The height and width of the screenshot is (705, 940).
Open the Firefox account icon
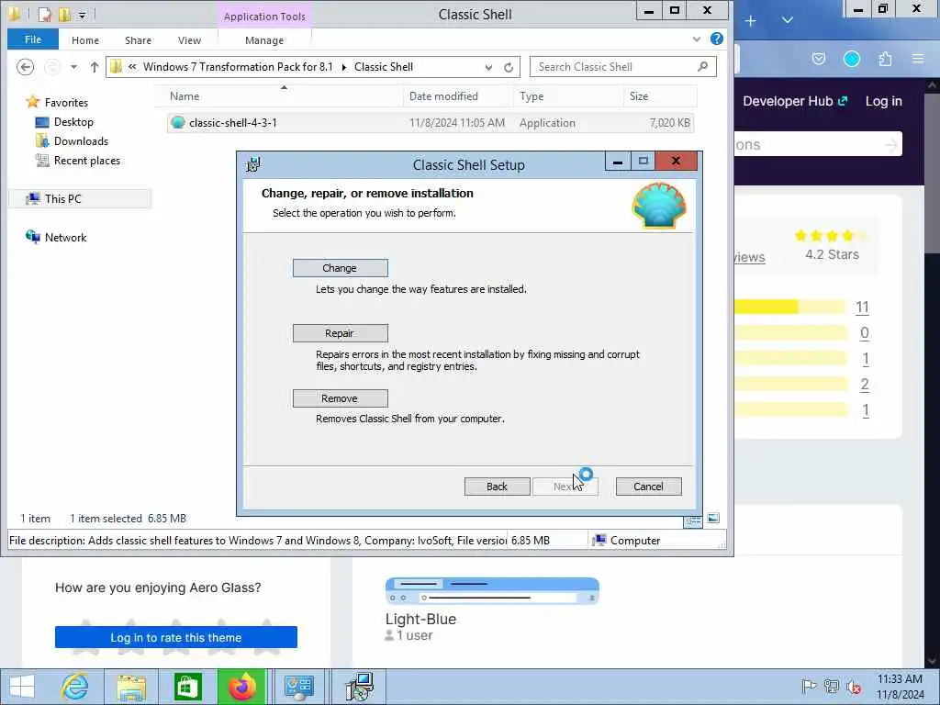(x=852, y=59)
